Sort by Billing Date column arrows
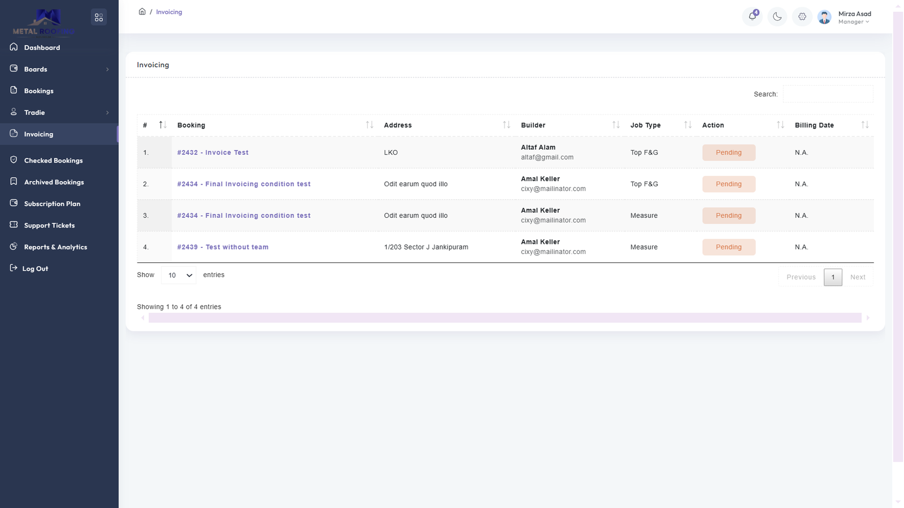 point(864,125)
